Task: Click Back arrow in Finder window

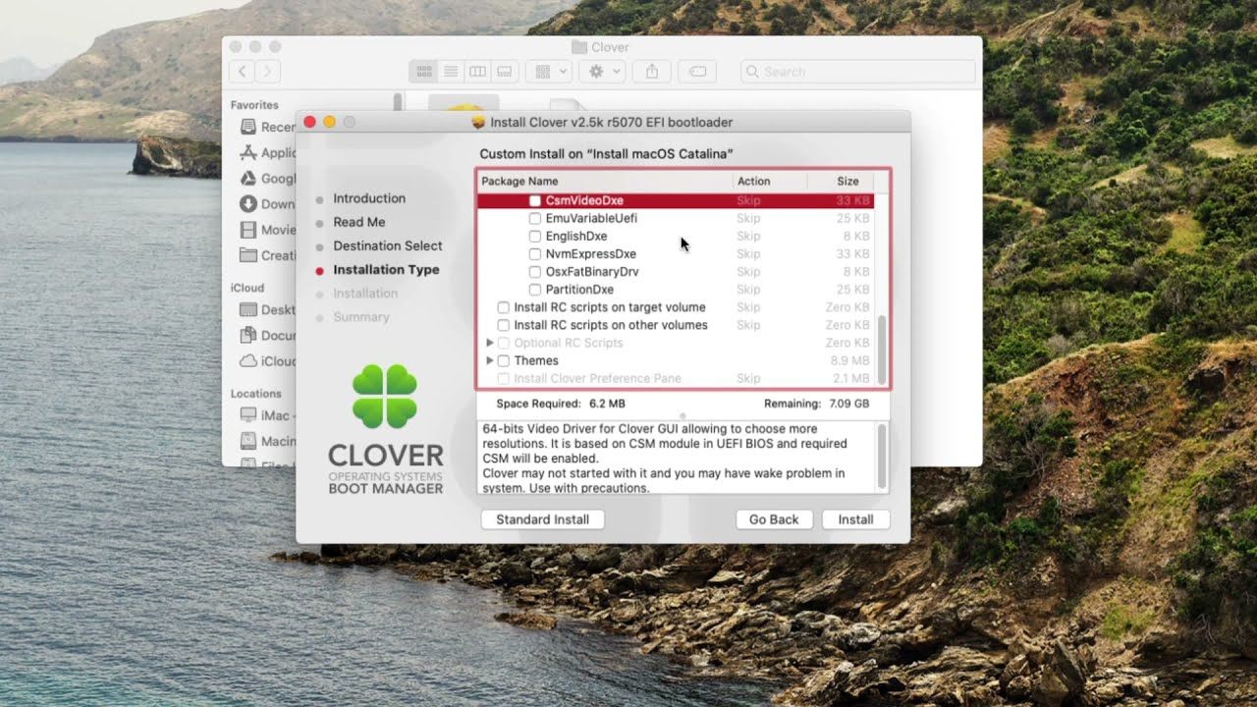Action: point(243,71)
